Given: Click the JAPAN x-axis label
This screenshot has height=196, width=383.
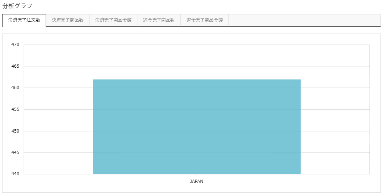Looking at the screenshot, I should coord(196,181).
